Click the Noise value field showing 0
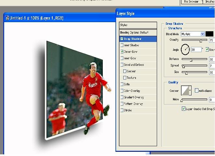Image resolution: width=215 pixels, height=156 pixels. coord(212,100)
